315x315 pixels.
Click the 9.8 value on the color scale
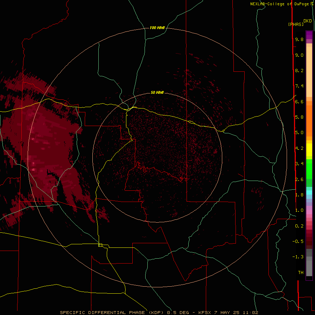pos(299,39)
